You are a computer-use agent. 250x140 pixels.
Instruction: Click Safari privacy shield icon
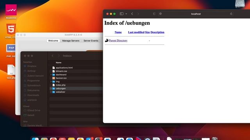click(x=154, y=14)
